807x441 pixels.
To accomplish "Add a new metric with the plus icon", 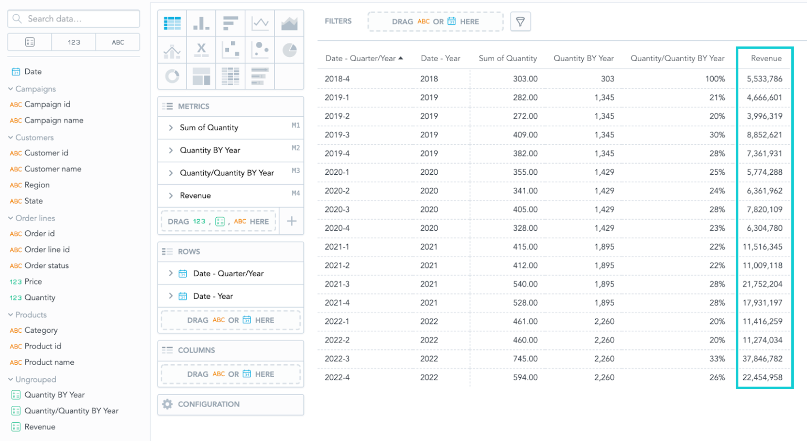I will coord(292,221).
